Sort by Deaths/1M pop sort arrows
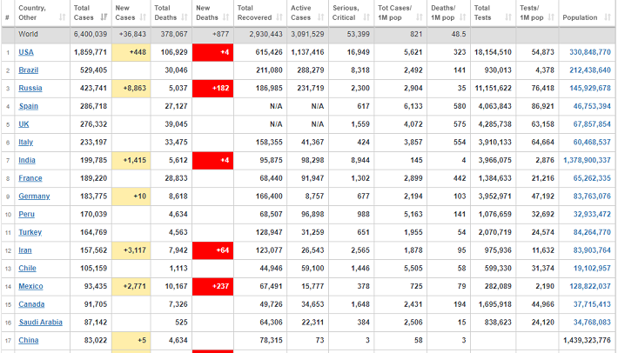This screenshot has width=618, height=353. [463, 17]
